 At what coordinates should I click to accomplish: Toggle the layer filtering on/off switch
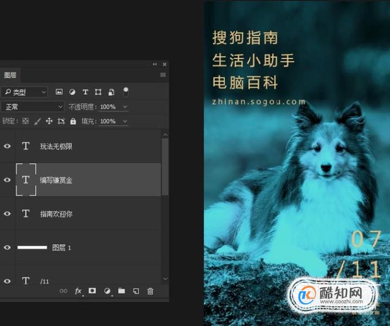click(126, 91)
